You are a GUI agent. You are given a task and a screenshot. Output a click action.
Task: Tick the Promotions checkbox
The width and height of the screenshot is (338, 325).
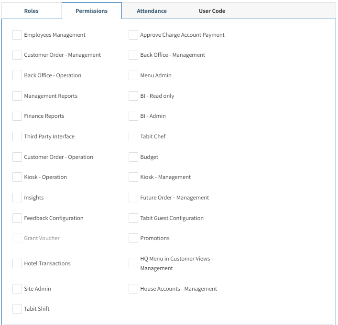[133, 238]
